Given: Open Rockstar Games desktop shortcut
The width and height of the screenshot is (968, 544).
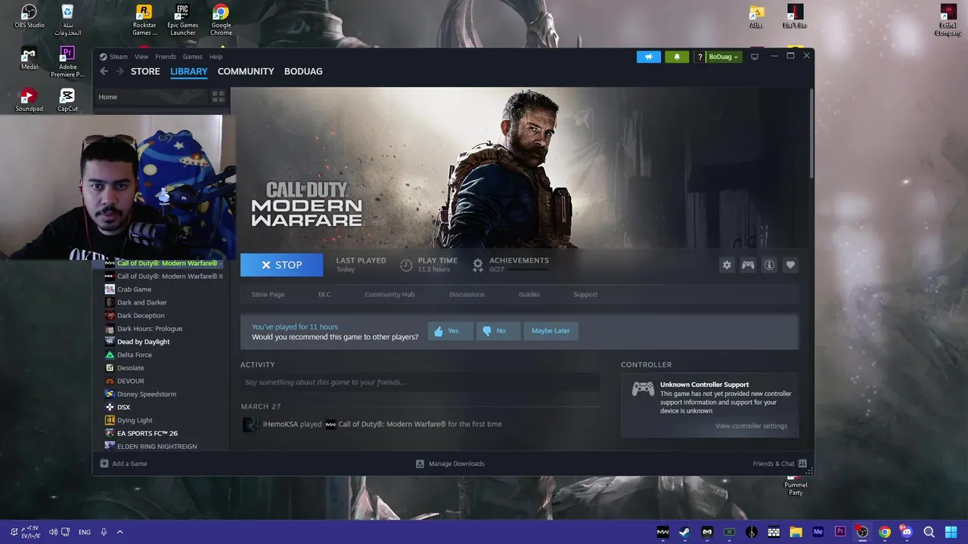Looking at the screenshot, I should [144, 20].
